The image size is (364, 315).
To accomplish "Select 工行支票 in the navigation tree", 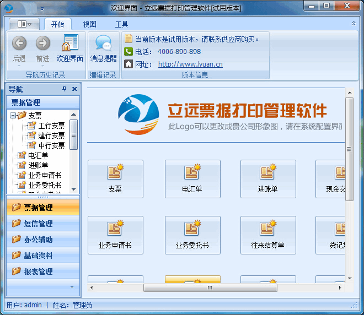I will click(51, 126).
